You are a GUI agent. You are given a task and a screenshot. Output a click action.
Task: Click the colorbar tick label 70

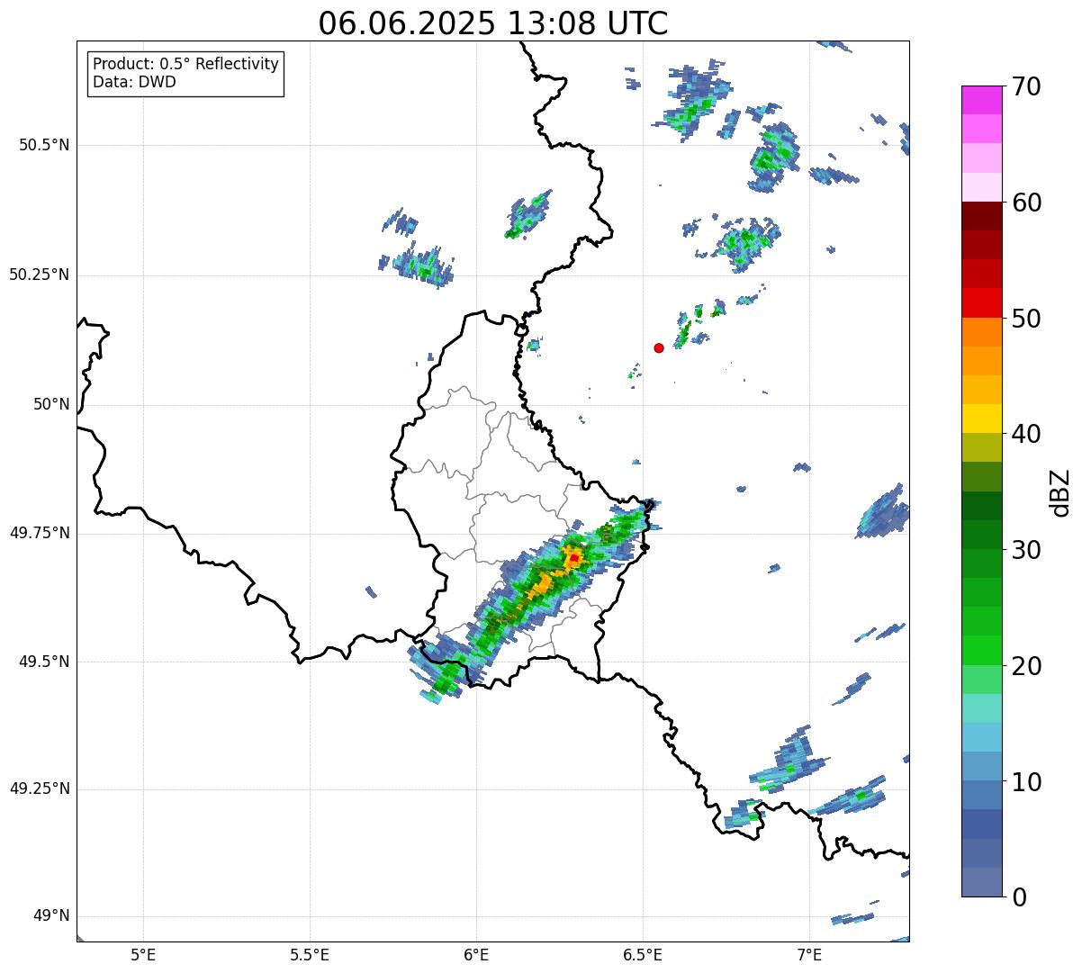coord(1026,86)
